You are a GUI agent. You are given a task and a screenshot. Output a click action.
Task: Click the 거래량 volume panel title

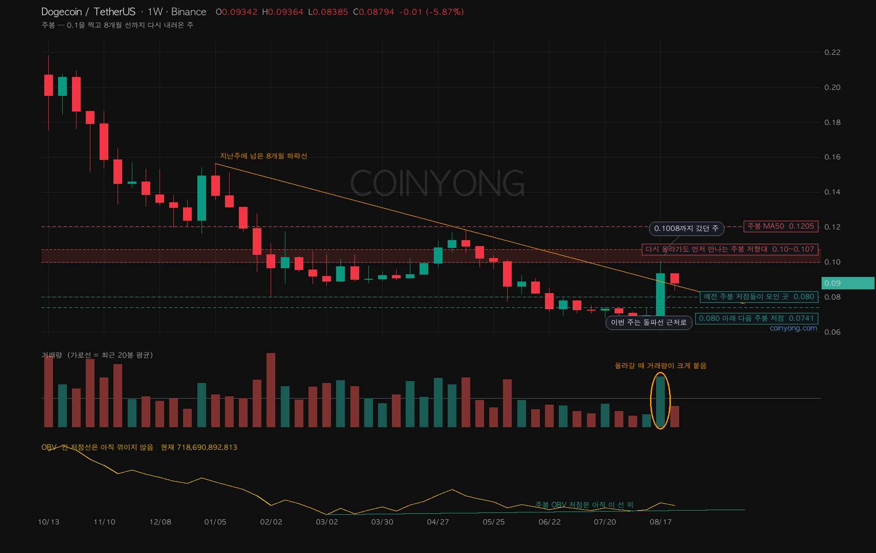point(97,355)
